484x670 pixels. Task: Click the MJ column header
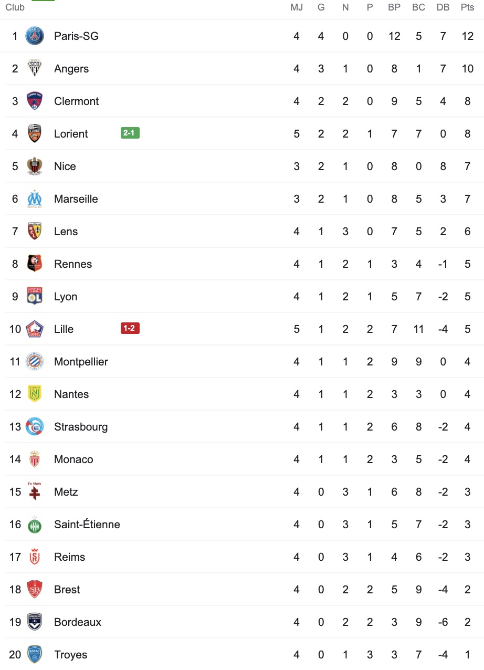(297, 7)
